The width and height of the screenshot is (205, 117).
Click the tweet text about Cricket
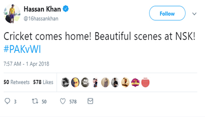(x=99, y=37)
